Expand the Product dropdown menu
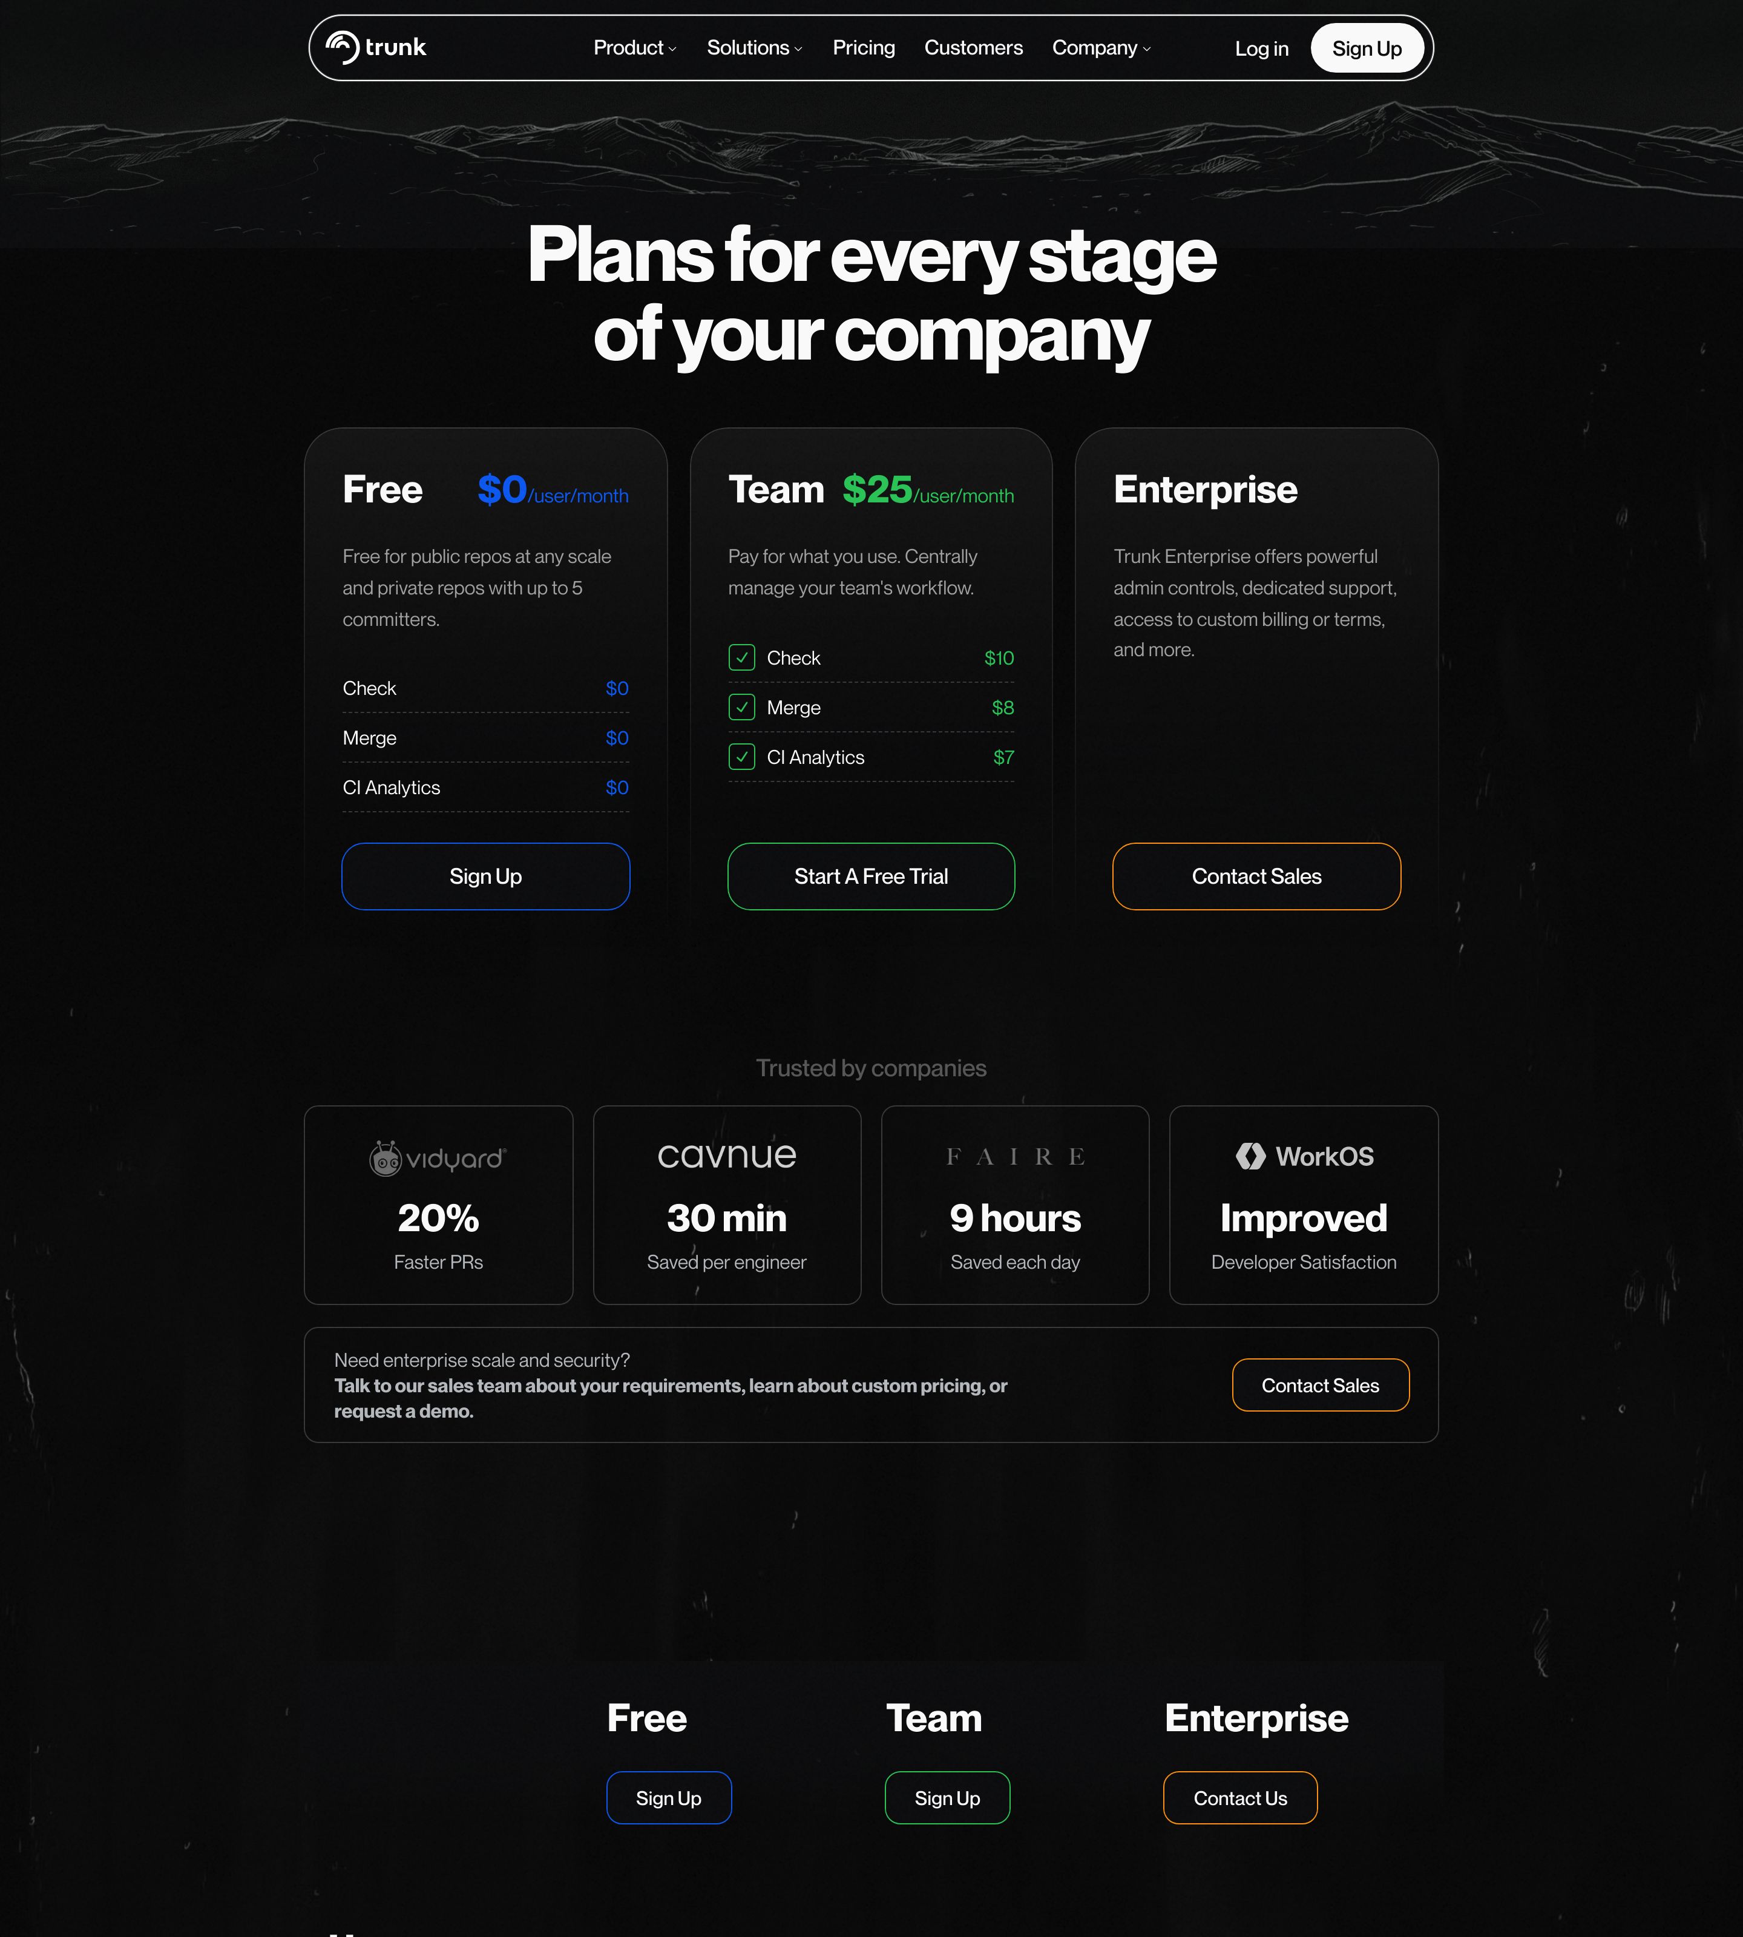Image resolution: width=1743 pixels, height=1937 pixels. 635,48
